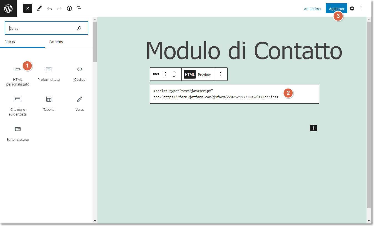Click the search magnifier icon
The image size is (374, 226).
(79, 28)
